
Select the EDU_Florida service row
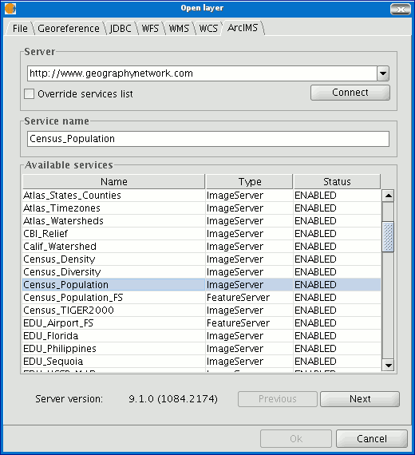pyautogui.click(x=202, y=336)
